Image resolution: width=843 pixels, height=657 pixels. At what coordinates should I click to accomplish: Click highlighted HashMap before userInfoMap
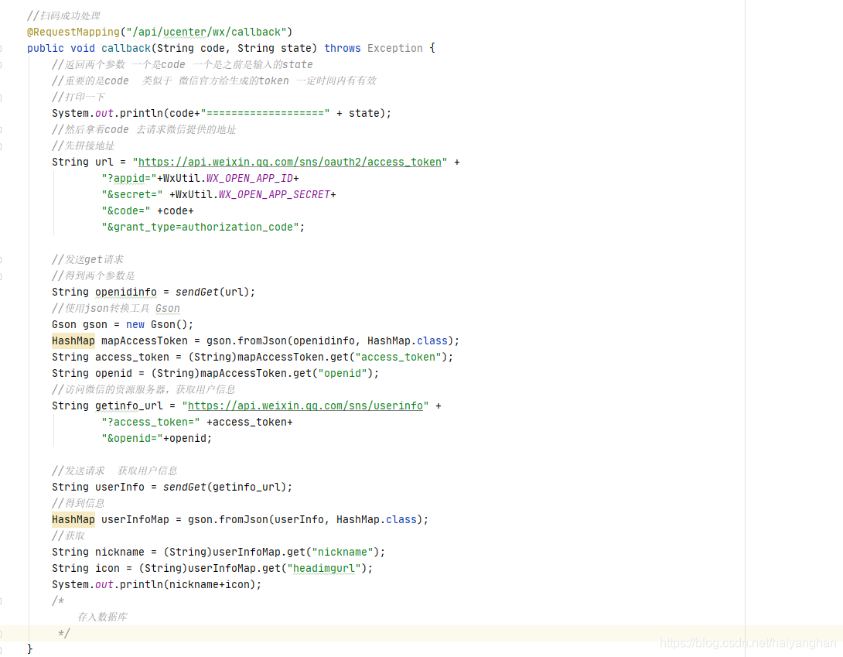(x=73, y=519)
